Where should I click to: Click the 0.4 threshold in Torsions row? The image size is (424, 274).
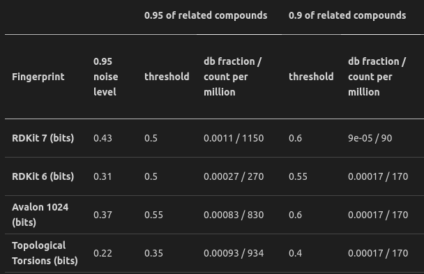(x=295, y=253)
